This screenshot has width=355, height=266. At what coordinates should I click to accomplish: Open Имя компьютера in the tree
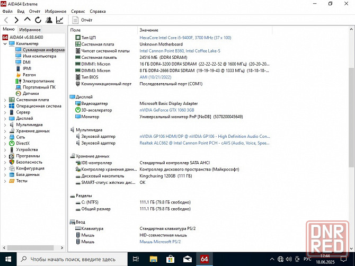[39, 56]
